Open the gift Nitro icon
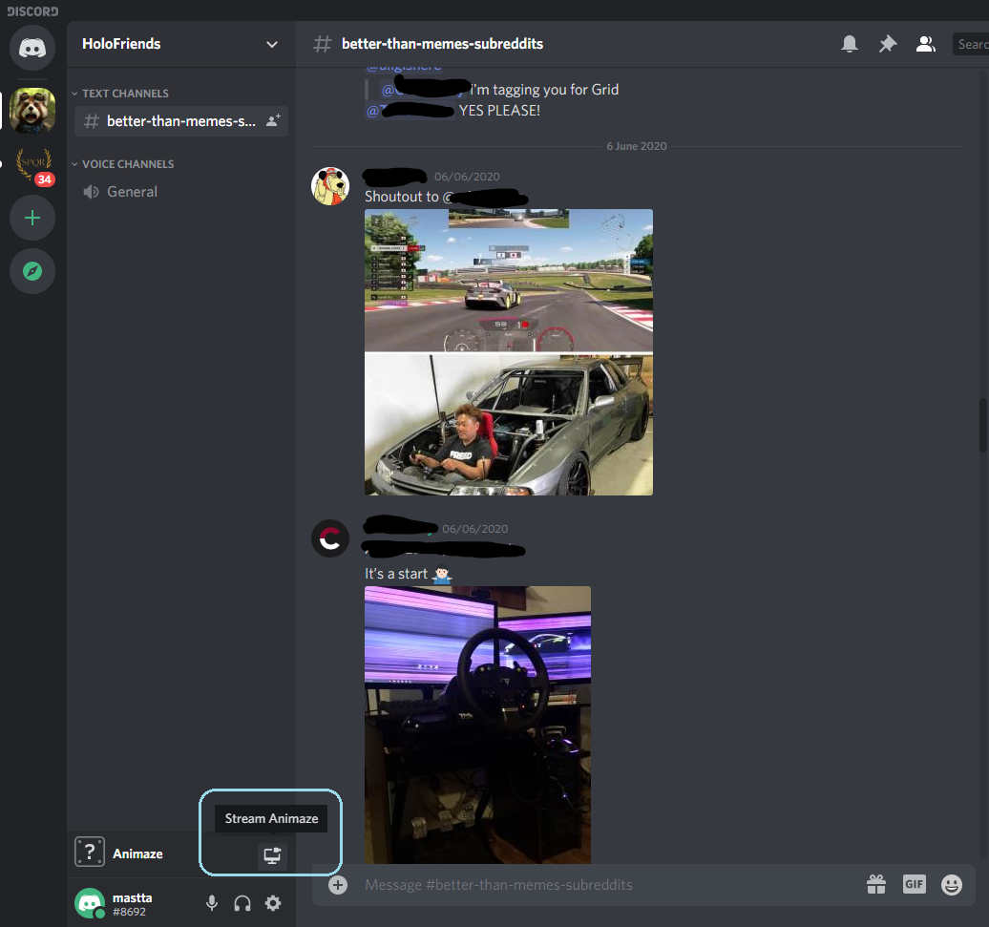The height and width of the screenshot is (927, 989). (x=875, y=885)
